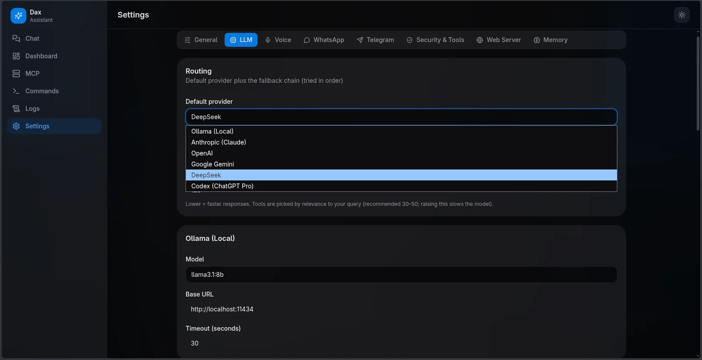The width and height of the screenshot is (702, 360).
Task: Select Google Gemini provider option
Action: coord(401,164)
